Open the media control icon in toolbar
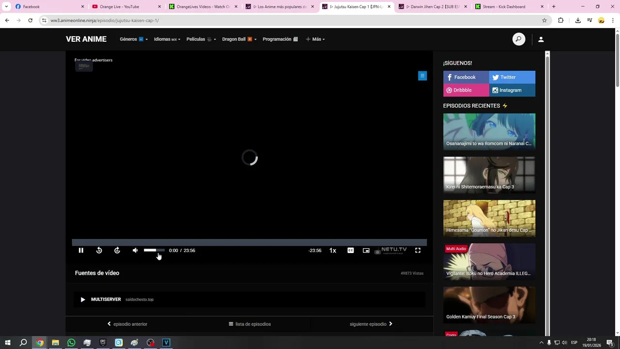The image size is (620, 349). tap(589, 20)
